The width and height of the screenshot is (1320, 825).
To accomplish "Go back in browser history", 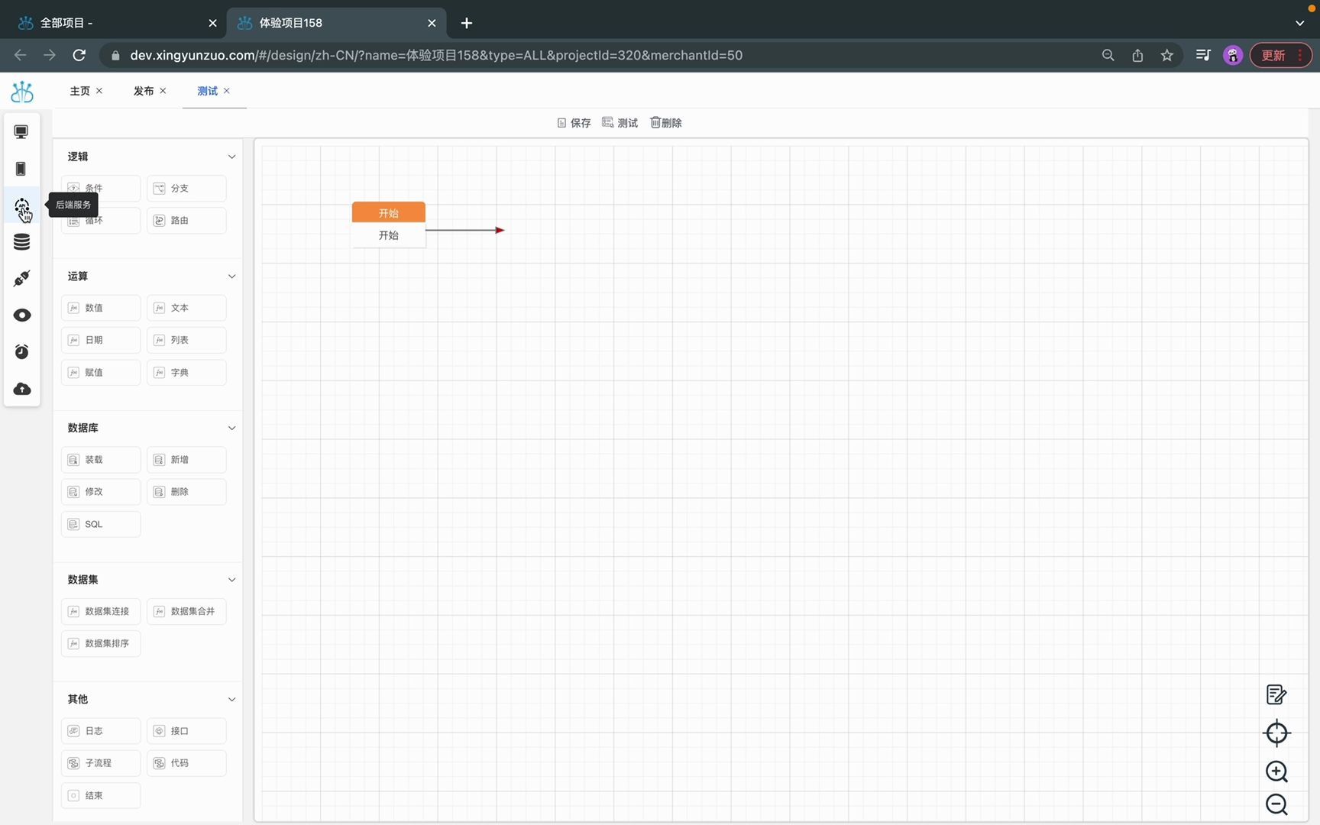I will (21, 55).
